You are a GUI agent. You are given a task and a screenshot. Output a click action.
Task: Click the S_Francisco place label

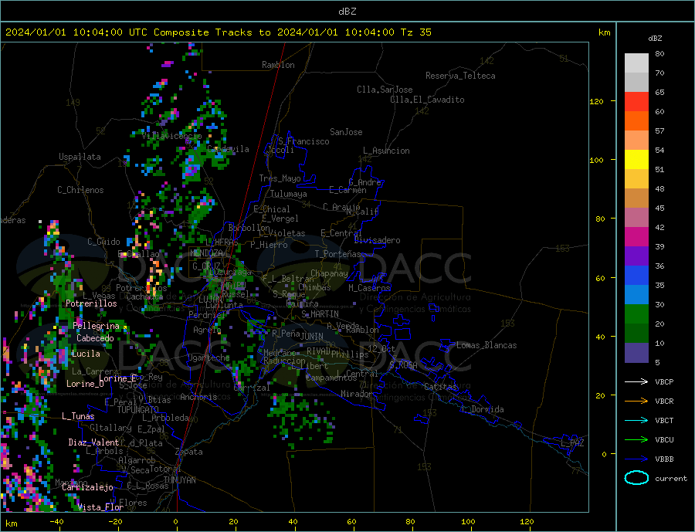click(x=304, y=141)
